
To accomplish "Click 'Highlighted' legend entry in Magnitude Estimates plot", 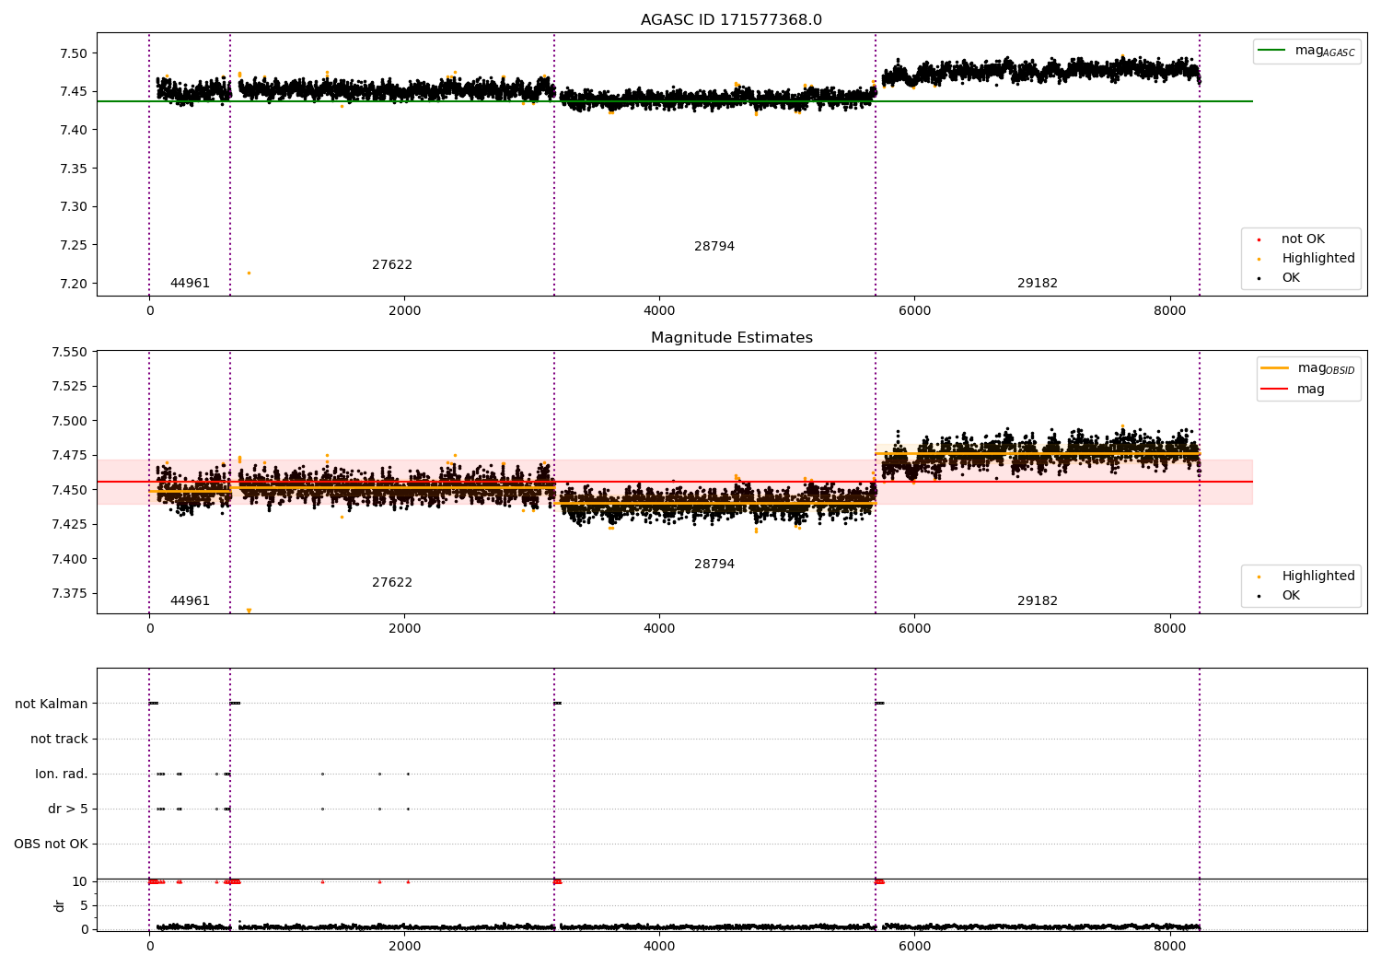I will pos(1318,577).
